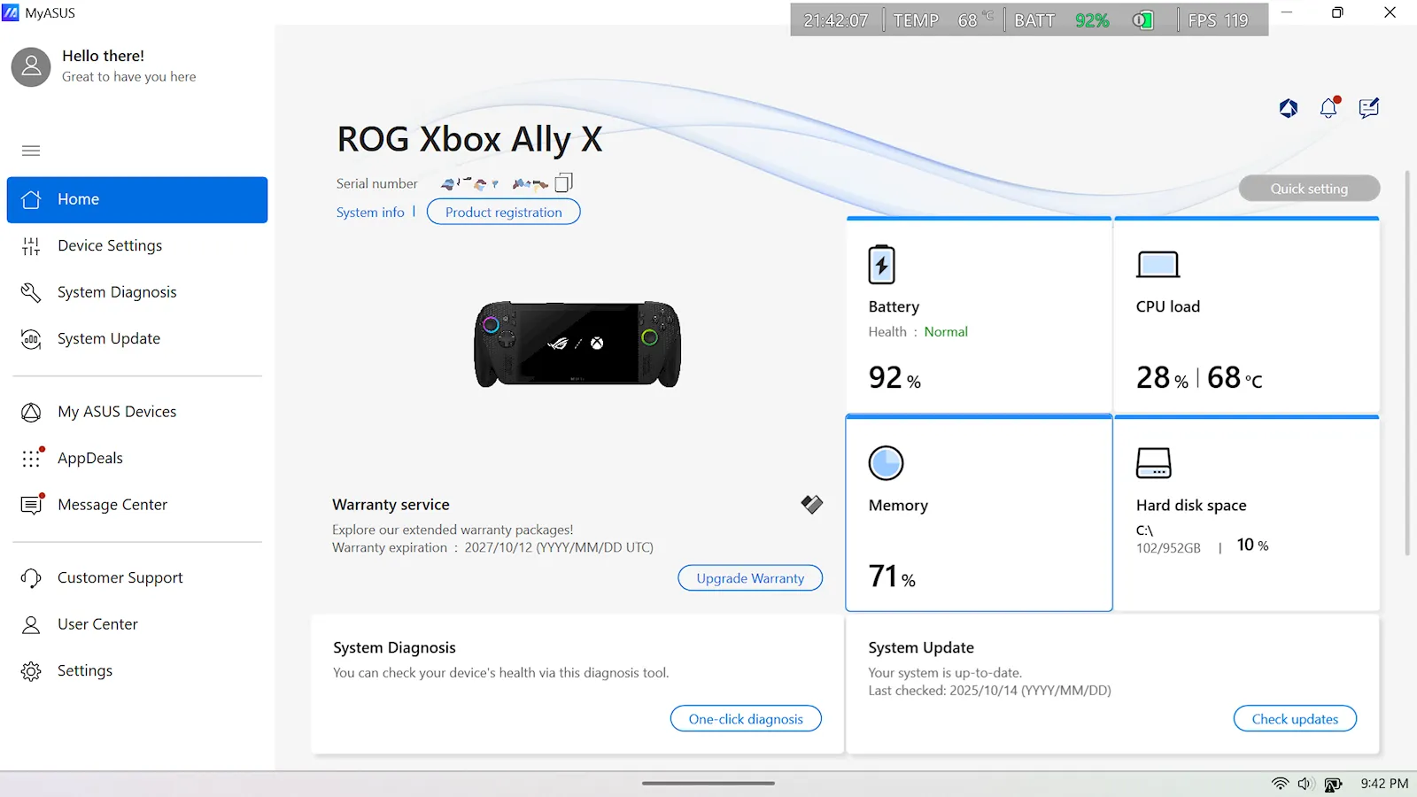Image resolution: width=1417 pixels, height=797 pixels.
Task: Collapse the sidebar with hamburger menu
Action: (x=31, y=151)
